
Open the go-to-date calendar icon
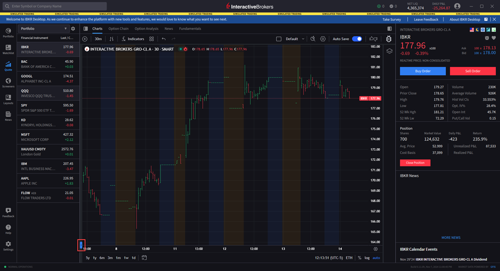click(x=144, y=257)
